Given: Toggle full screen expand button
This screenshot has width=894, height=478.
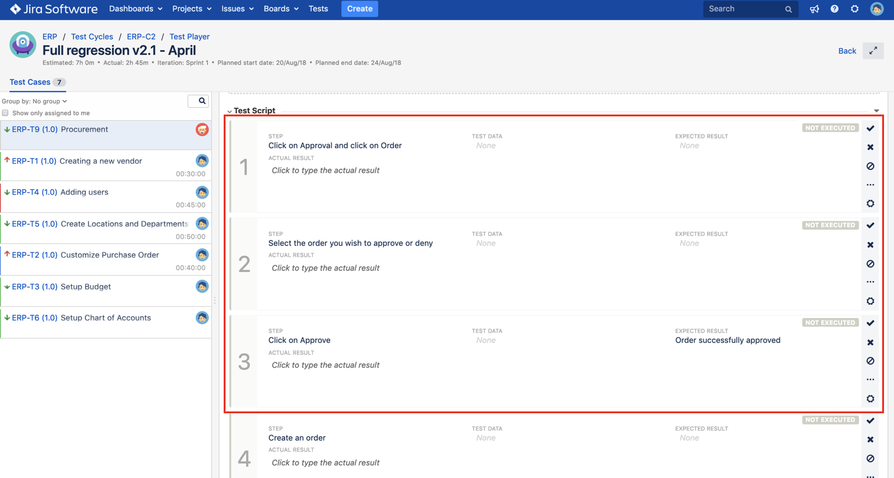Looking at the screenshot, I should (x=873, y=51).
